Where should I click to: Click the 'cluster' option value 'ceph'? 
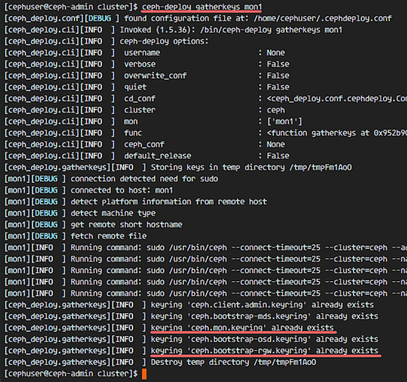click(x=276, y=110)
